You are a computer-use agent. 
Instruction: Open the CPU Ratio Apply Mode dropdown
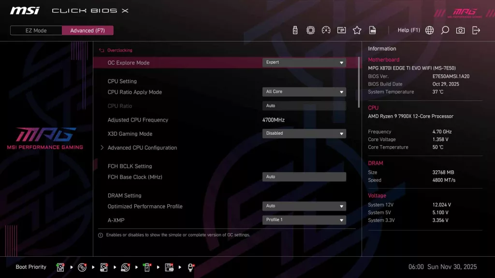304,92
